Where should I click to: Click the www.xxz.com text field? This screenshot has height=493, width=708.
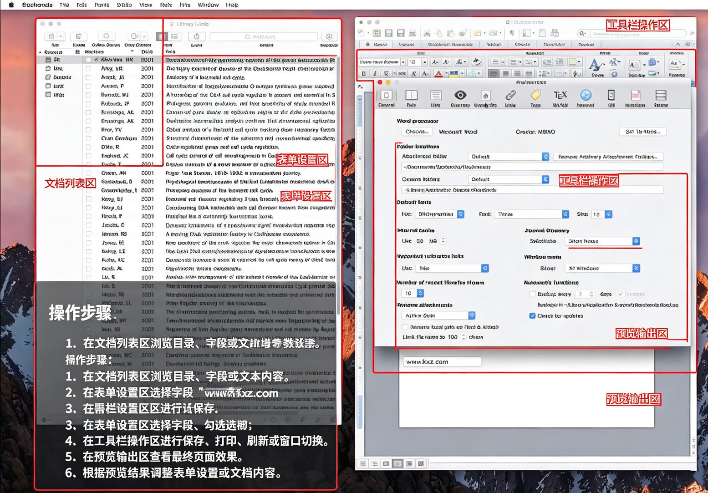click(442, 361)
